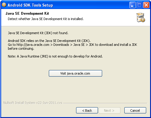
Task: Click the 'before continuing.' text
Action: pos(21,49)
